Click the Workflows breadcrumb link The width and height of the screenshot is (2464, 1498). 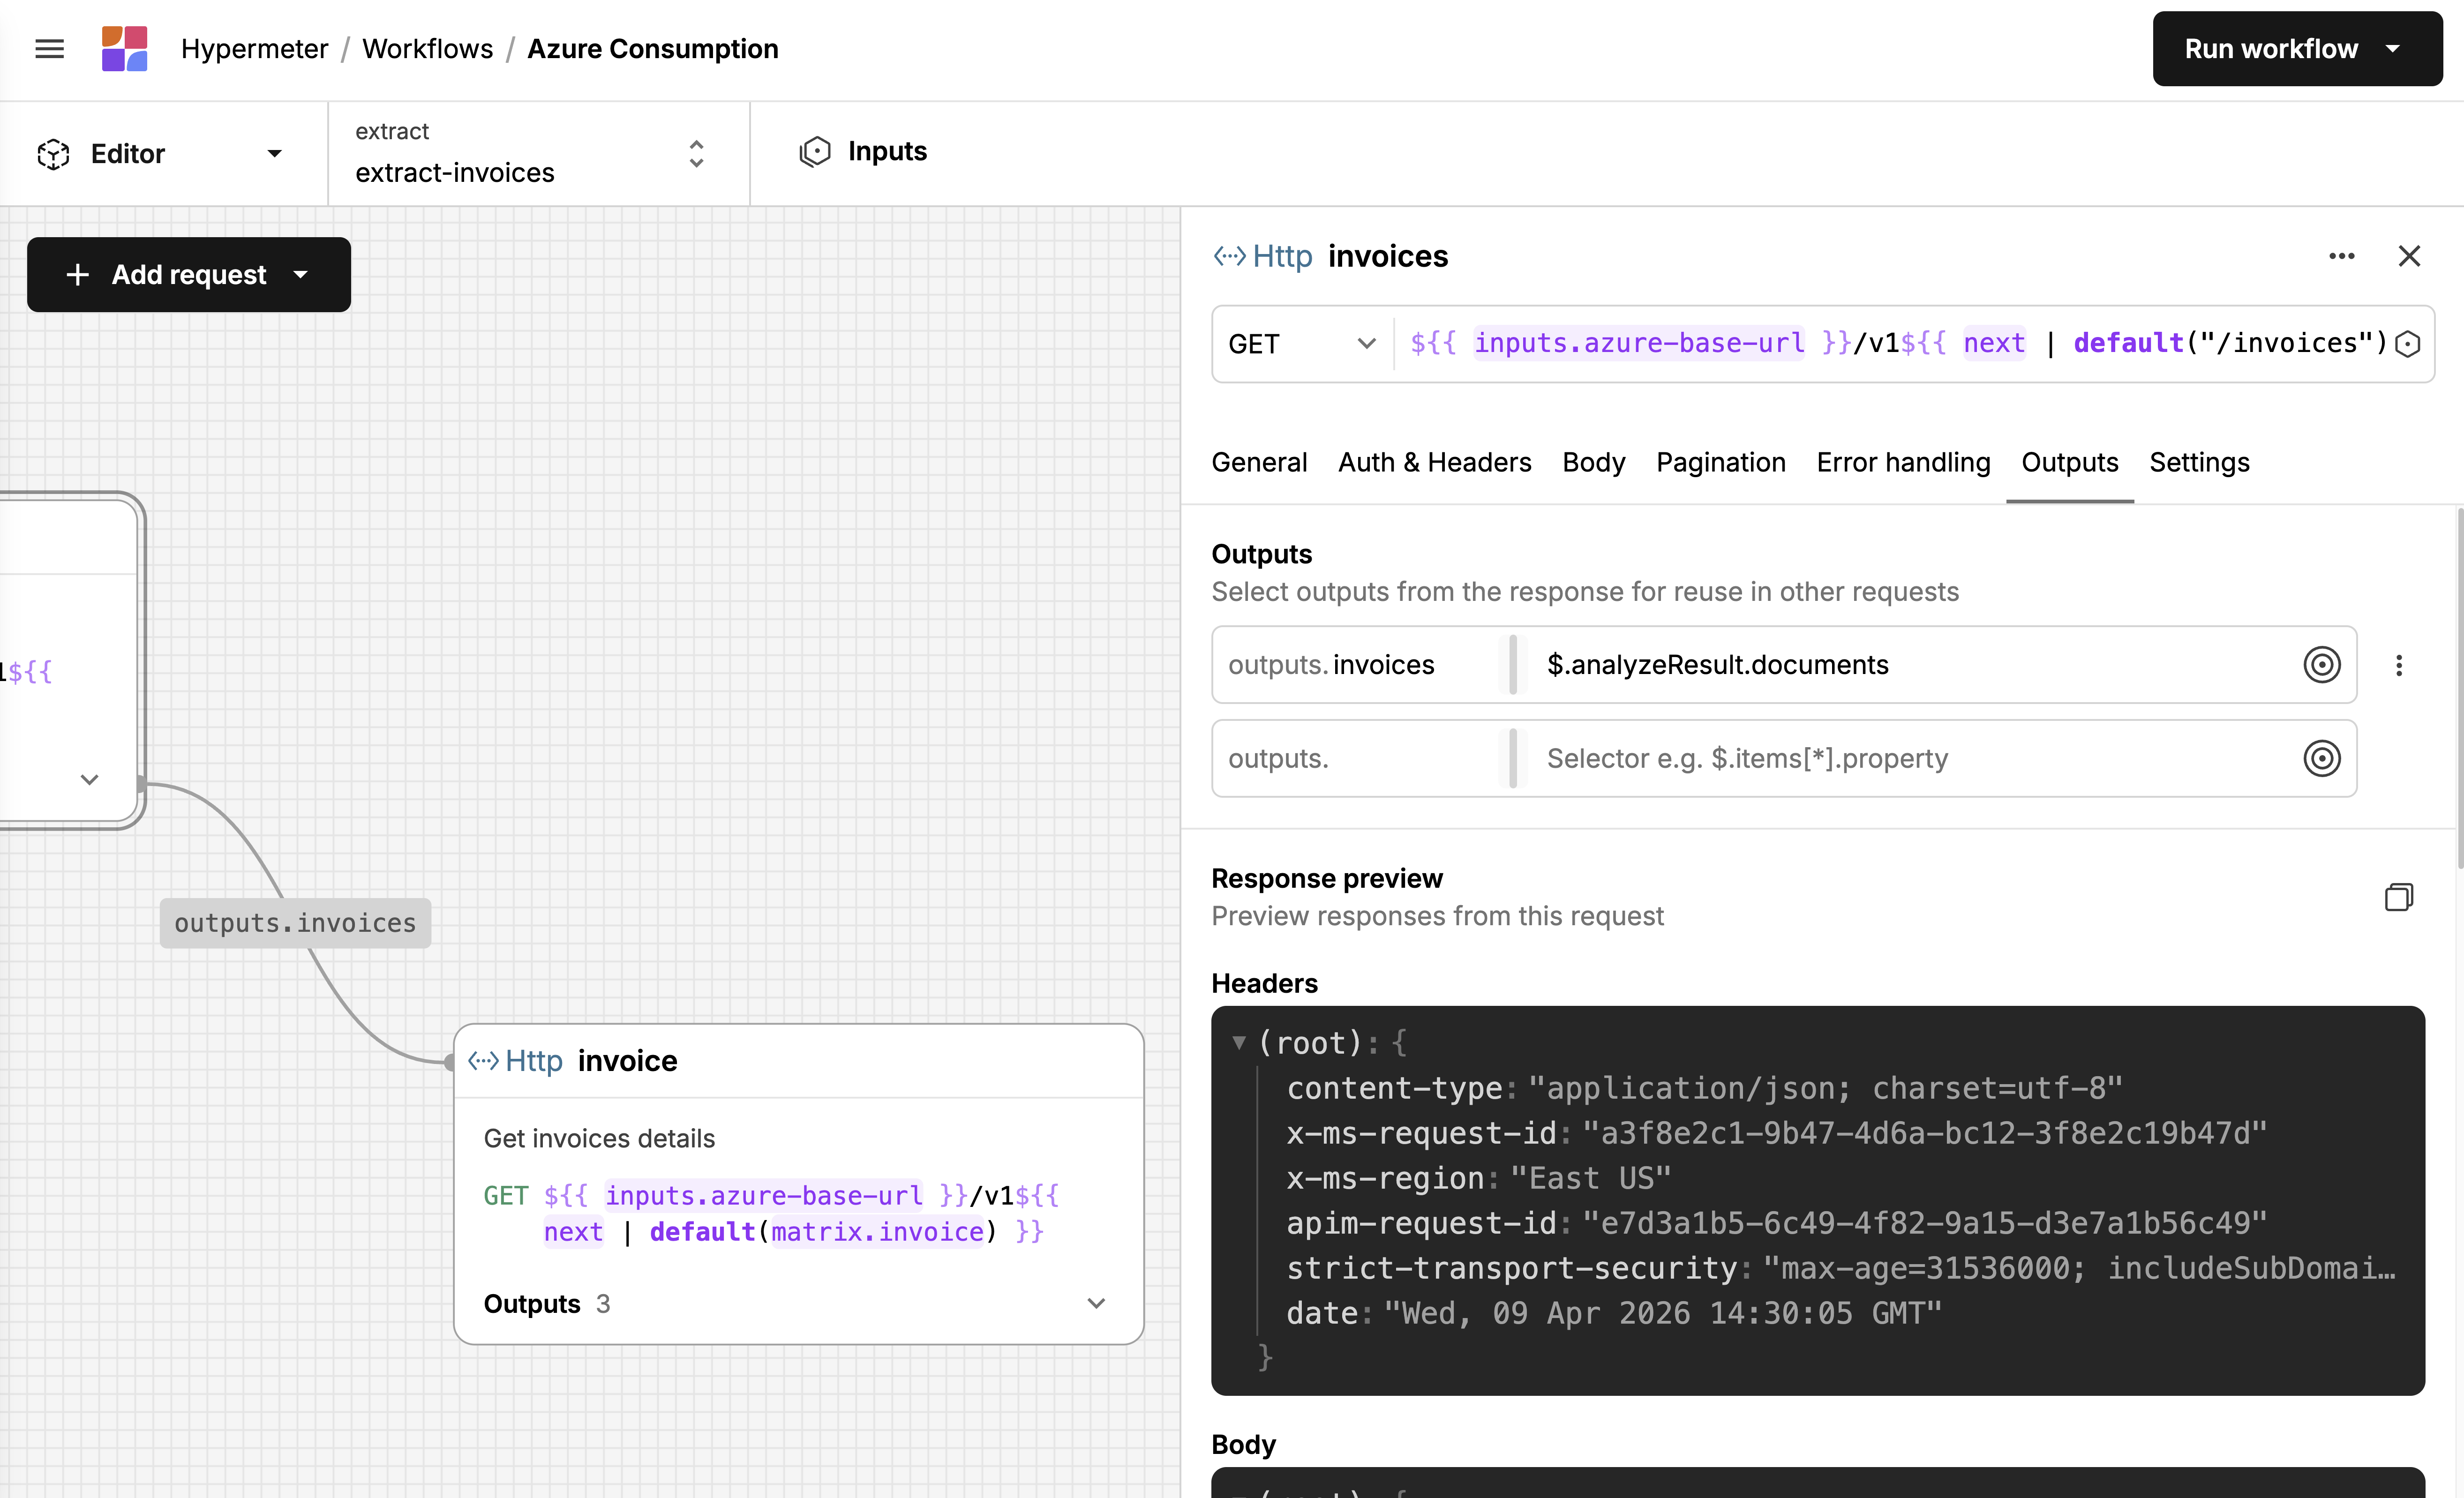[x=427, y=49]
